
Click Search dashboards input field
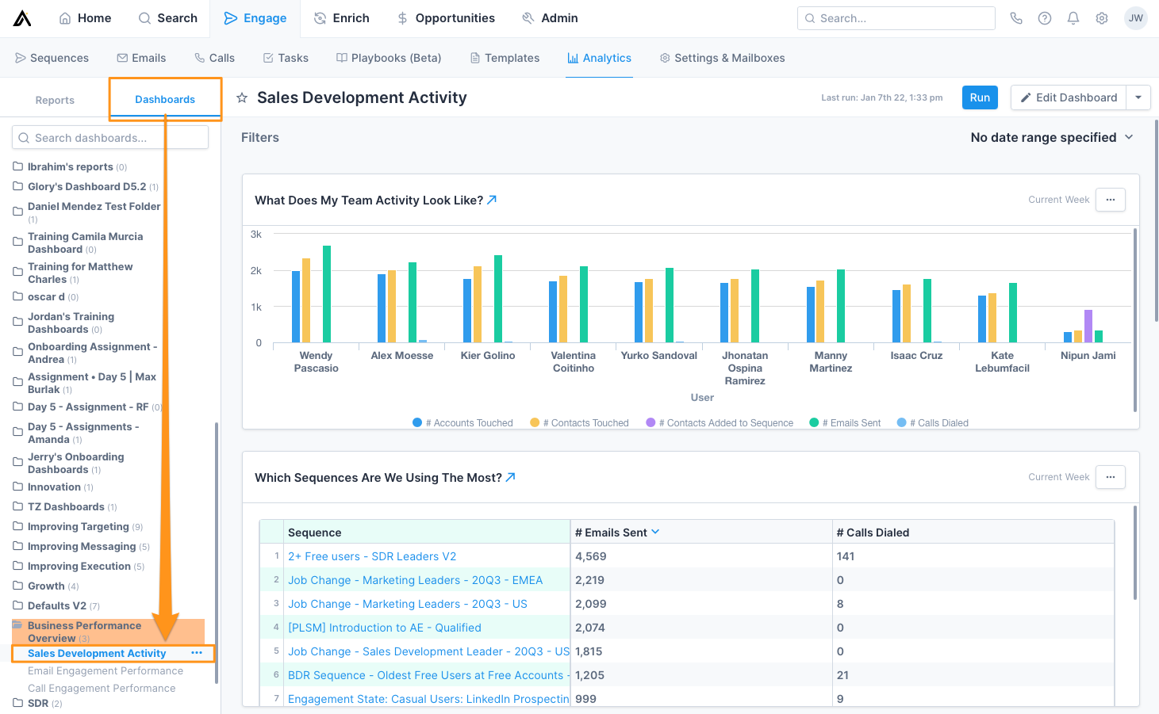coord(110,138)
